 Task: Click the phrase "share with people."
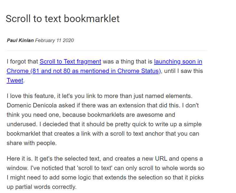click(x=32, y=143)
